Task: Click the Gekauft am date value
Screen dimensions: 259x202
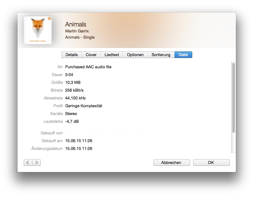Action: [x=79, y=141]
